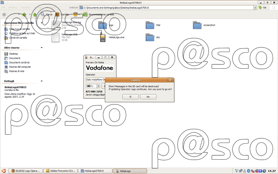Select the screenshot folder
The image size is (278, 174).
click(x=204, y=25)
